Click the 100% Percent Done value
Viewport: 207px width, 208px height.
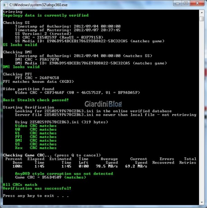[x=18, y=166]
